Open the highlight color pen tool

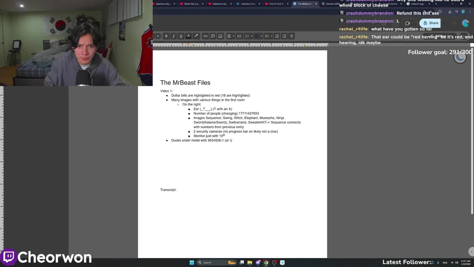pos(196,36)
